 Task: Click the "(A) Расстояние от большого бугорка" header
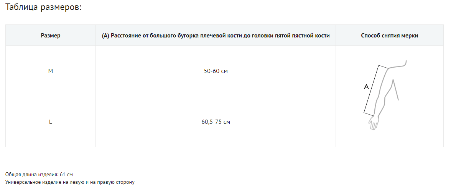tap(216, 36)
